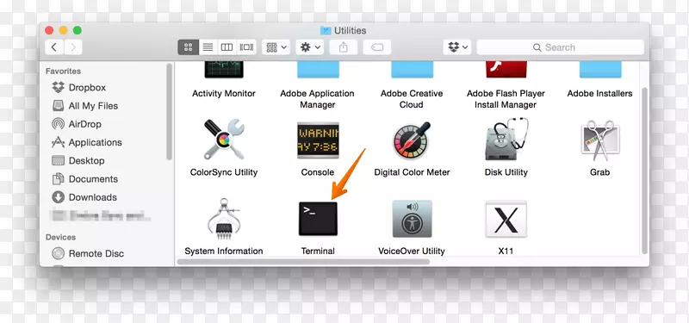Click the 'Favorites' sidebar heading

63,71
